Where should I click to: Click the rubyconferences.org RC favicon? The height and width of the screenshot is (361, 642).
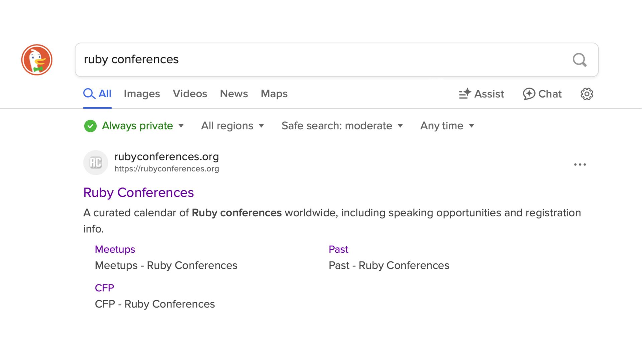(96, 163)
